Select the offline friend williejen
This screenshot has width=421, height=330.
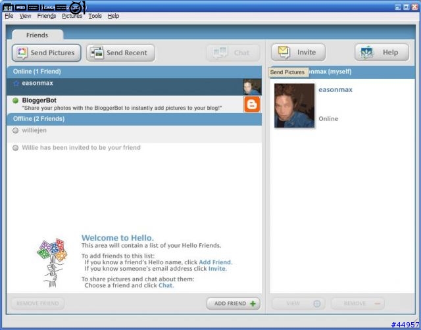click(134, 134)
